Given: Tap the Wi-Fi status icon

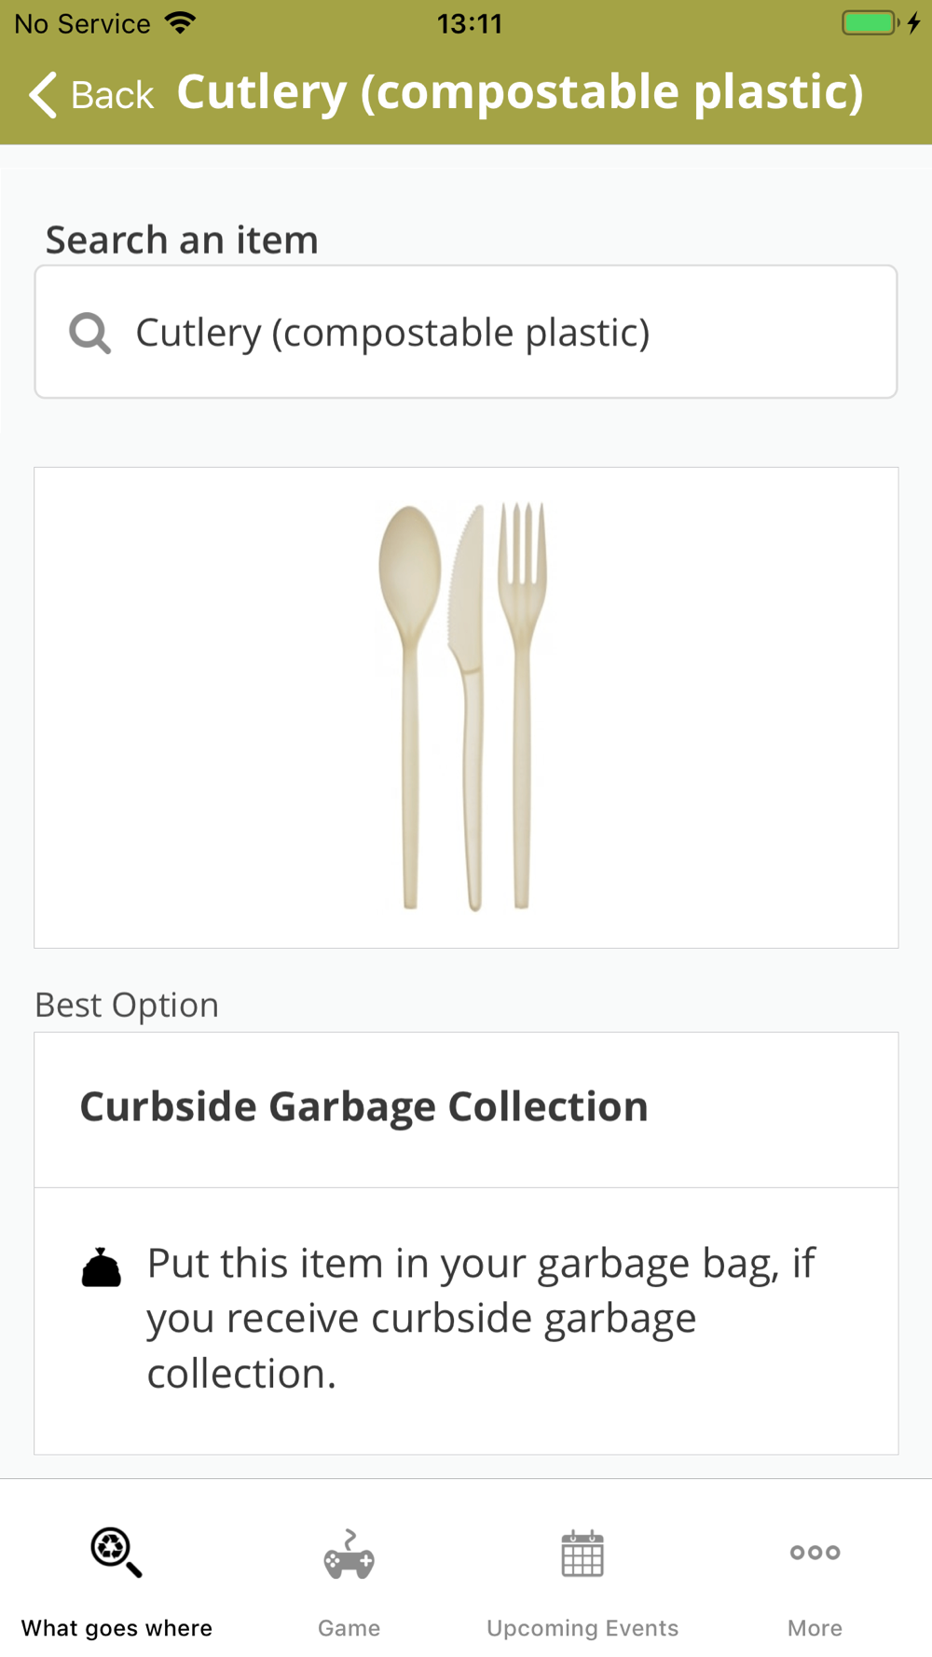Looking at the screenshot, I should click(x=181, y=22).
